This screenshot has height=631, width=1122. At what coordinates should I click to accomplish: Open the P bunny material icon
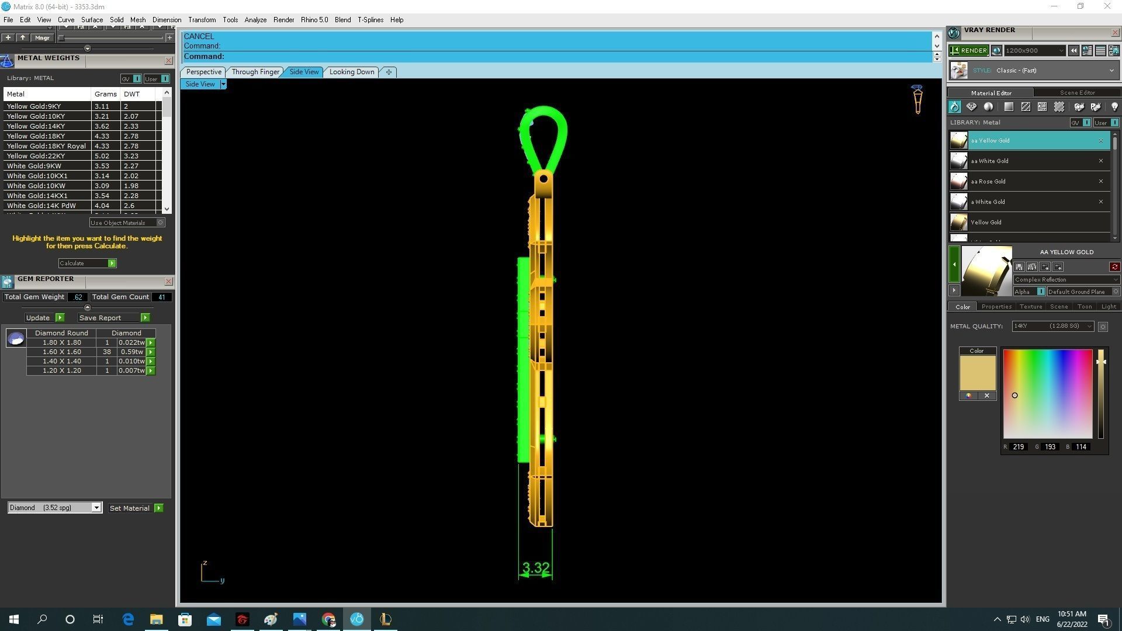point(1096,107)
